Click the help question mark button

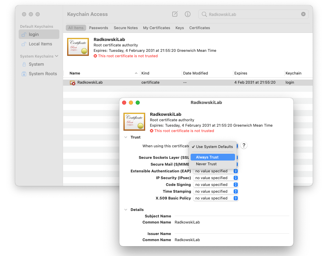coord(244,146)
